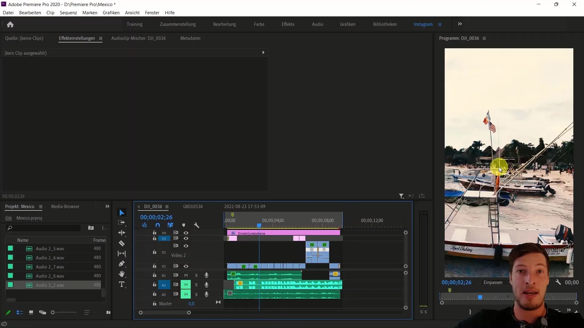Open the Marken menu
The height and width of the screenshot is (328, 584).
[90, 13]
